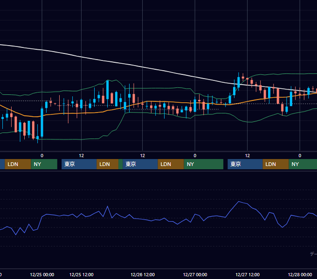
Task: Click the 12/25 00:00 date label
Action: pyautogui.click(x=42, y=274)
